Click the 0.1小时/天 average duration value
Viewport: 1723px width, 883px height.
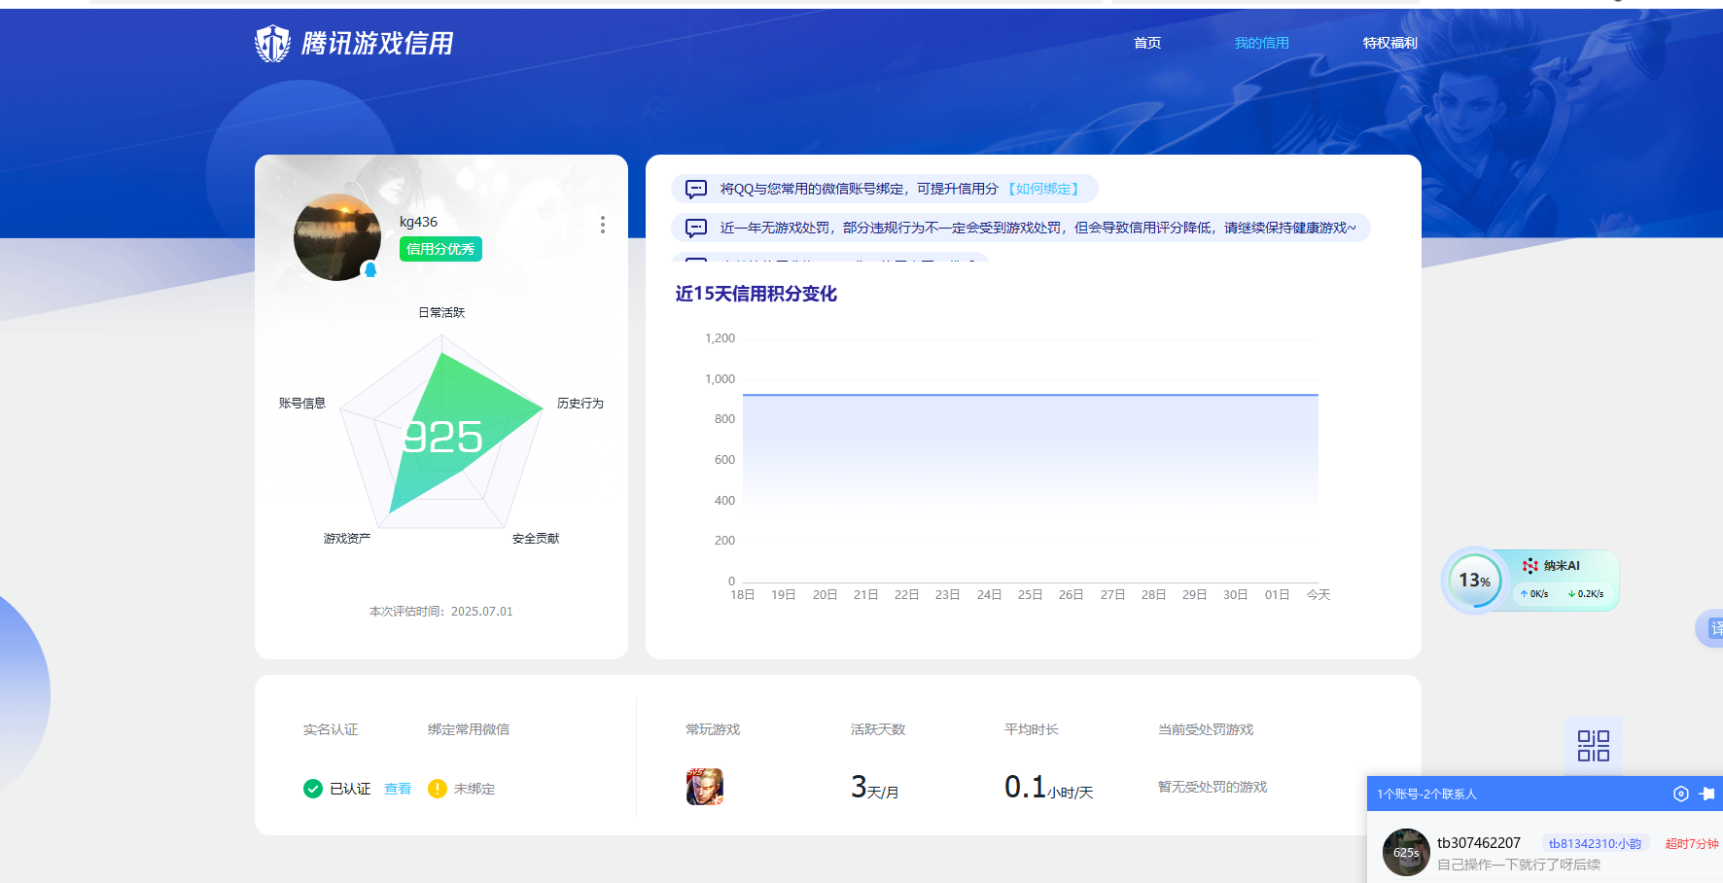pyautogui.click(x=1049, y=787)
